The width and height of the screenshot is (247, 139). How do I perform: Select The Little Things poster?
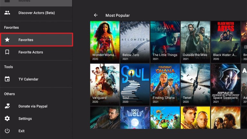(165, 42)
